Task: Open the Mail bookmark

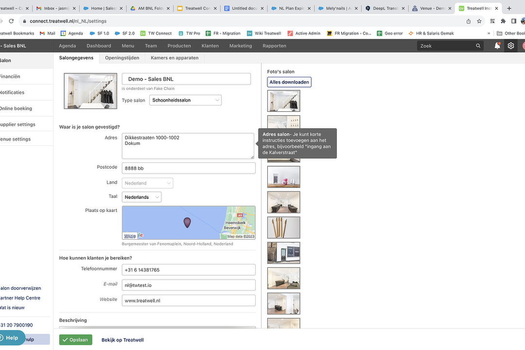Action: 47,33
